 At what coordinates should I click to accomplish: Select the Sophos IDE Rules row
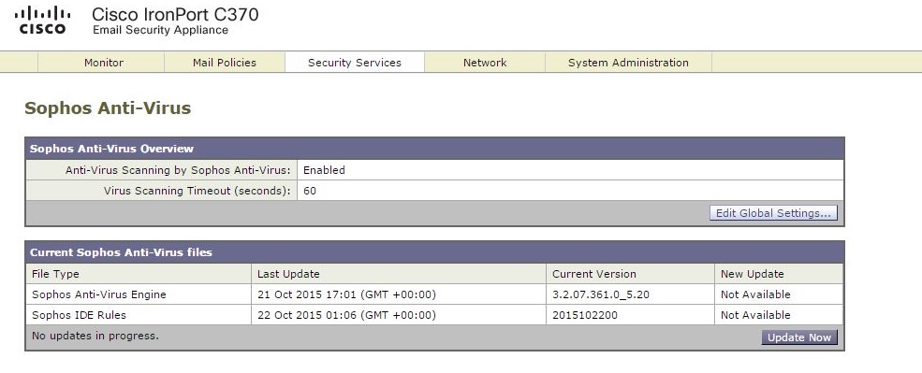tap(434, 315)
